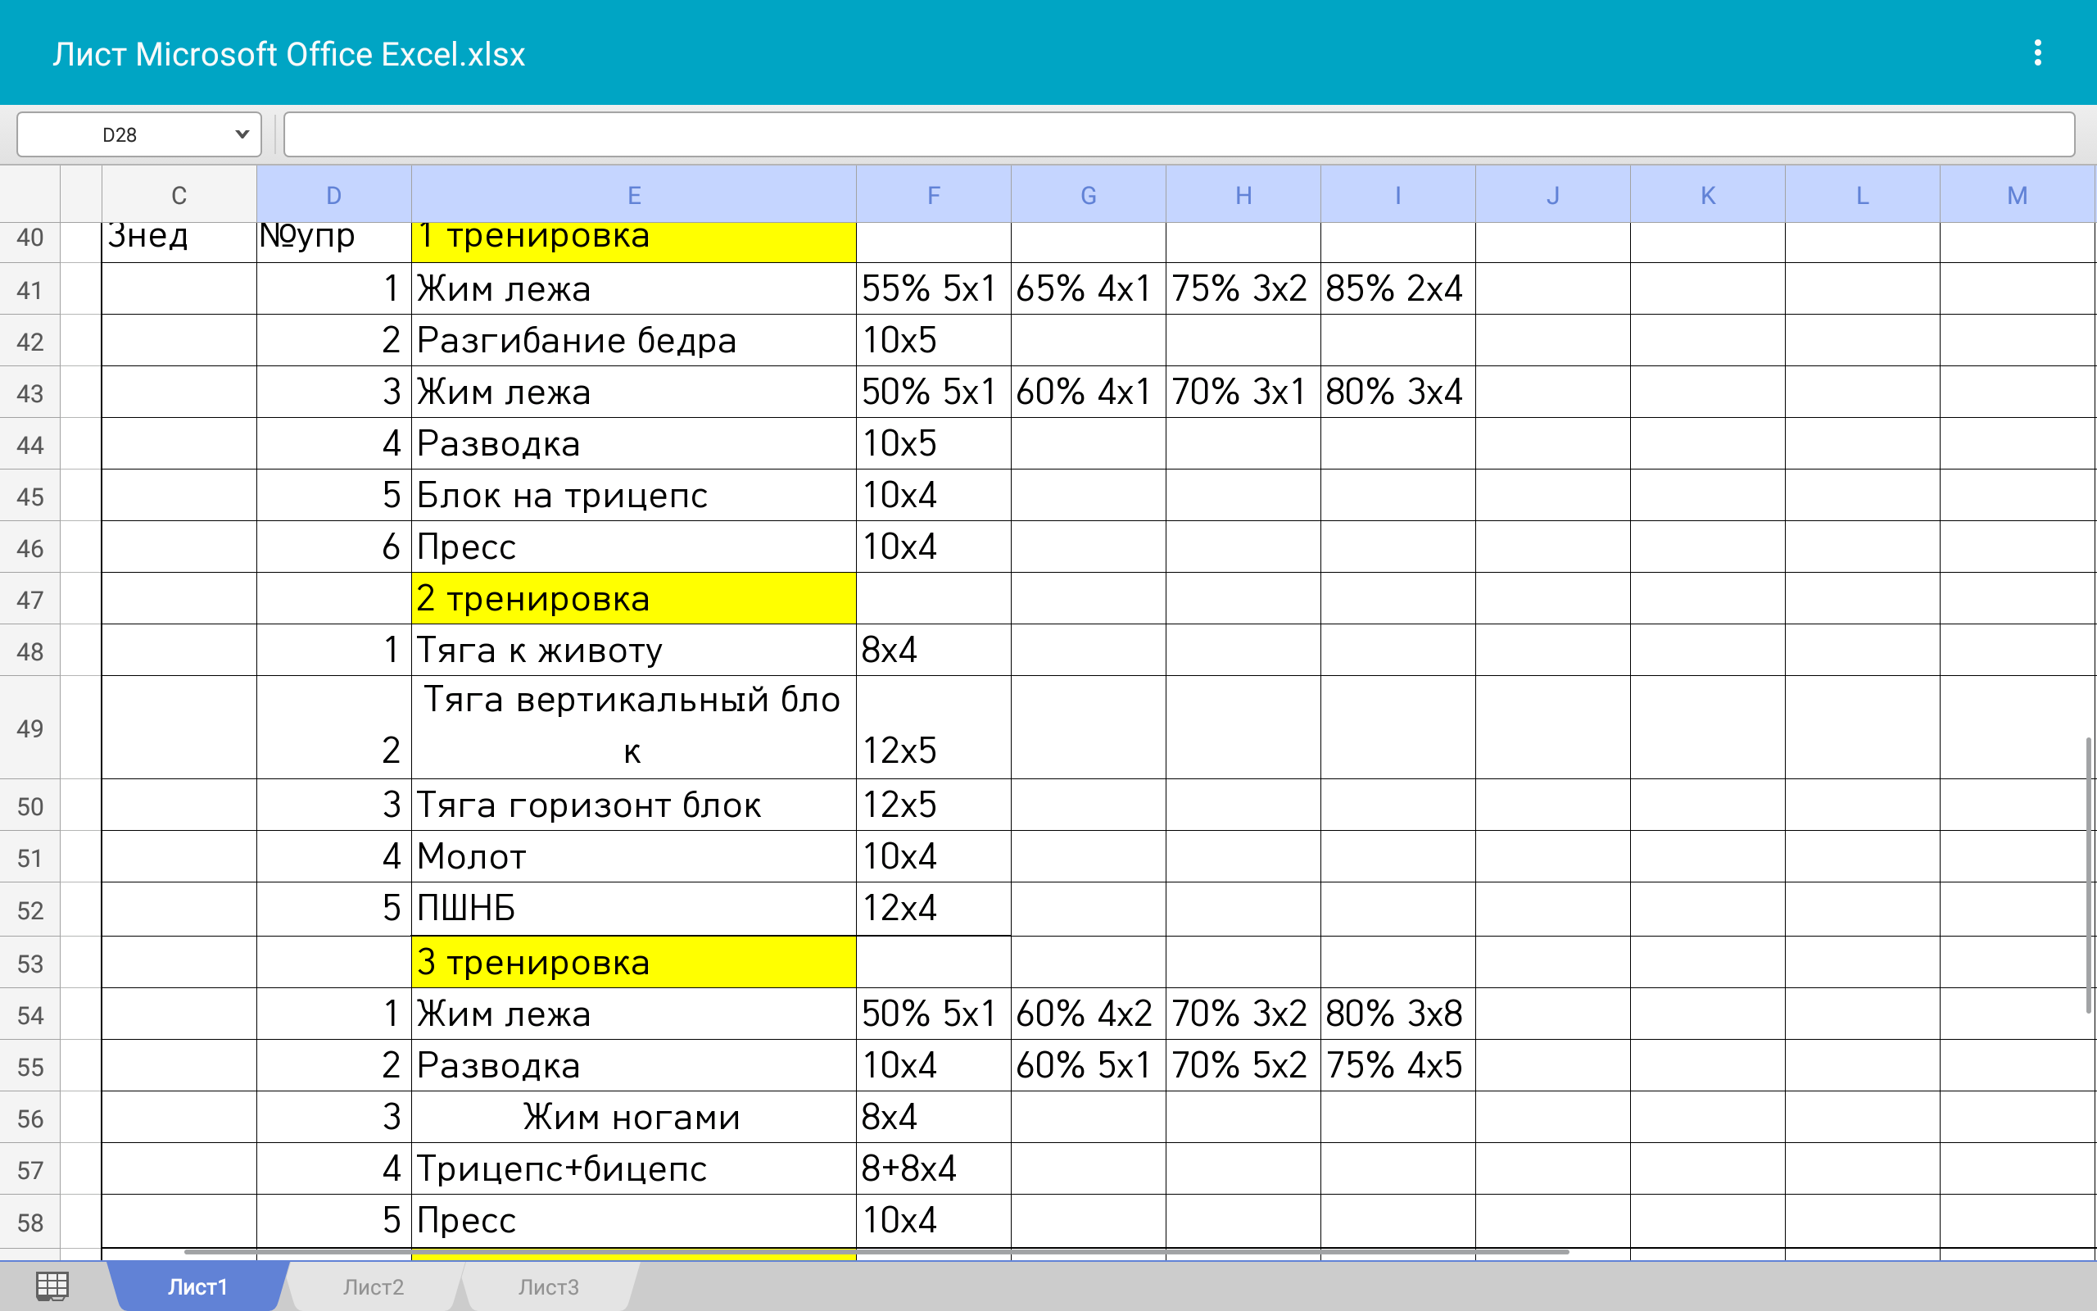
Task: Click the sheet list grid icon
Action: click(52, 1286)
